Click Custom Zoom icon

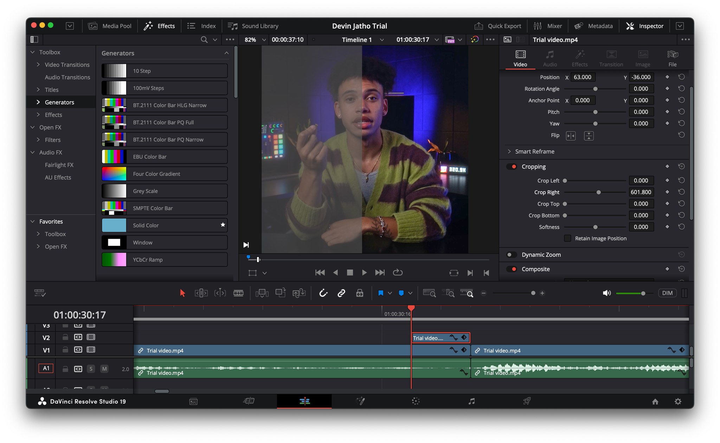467,293
